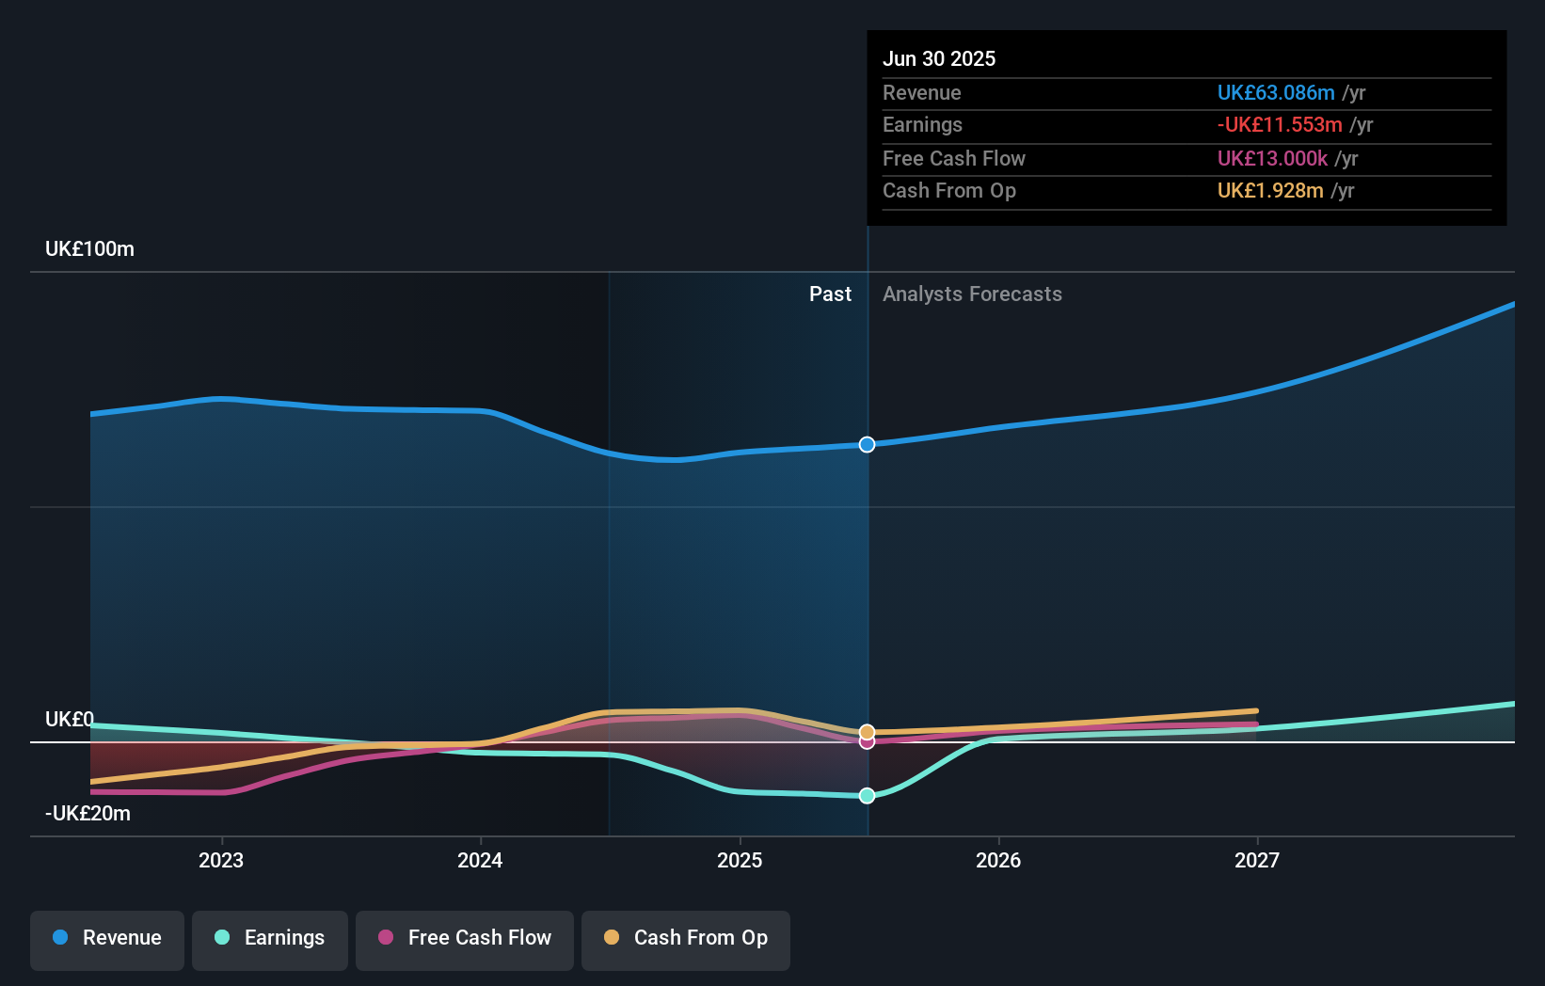This screenshot has height=986, width=1545.
Task: Select the orange Cash From Op data marker
Action: [867, 731]
